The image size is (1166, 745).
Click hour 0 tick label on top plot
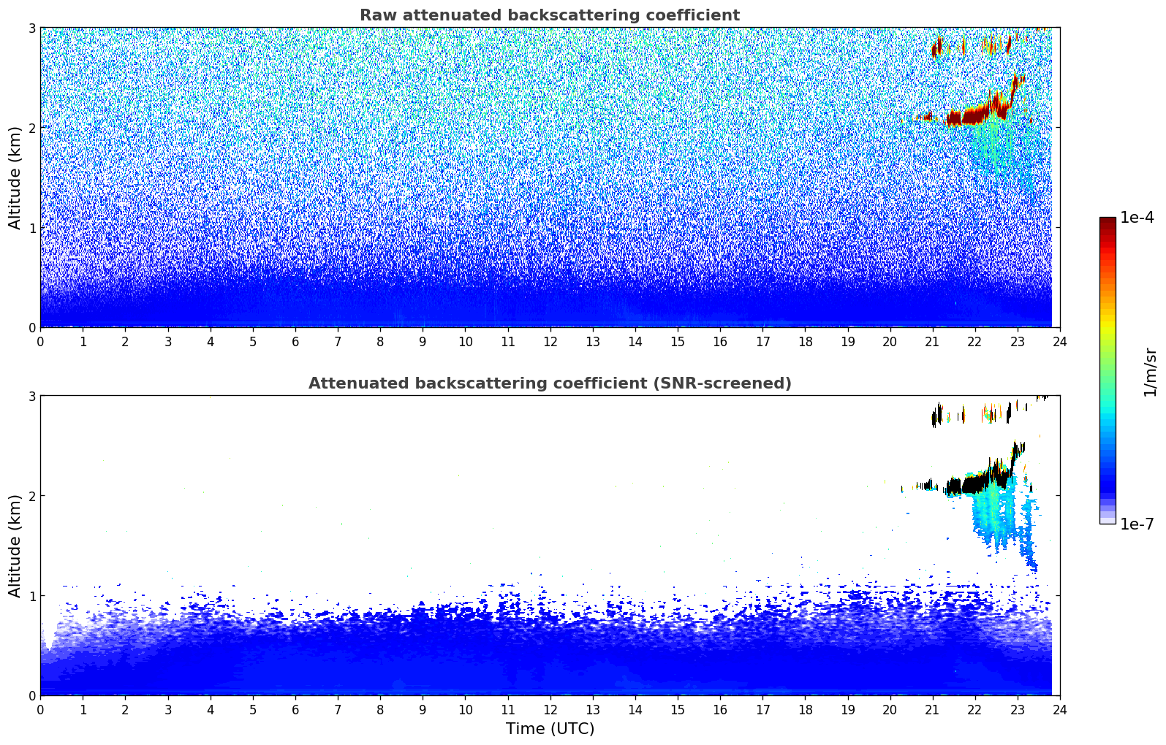(x=40, y=342)
